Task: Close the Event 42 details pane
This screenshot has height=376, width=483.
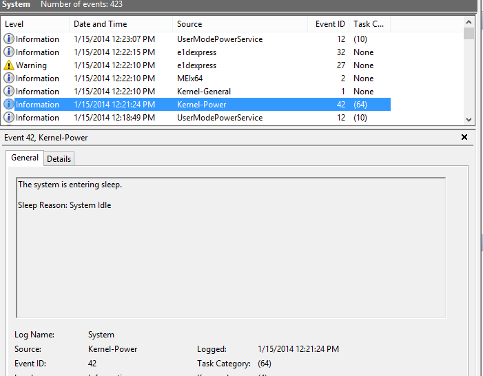Action: click(464, 138)
